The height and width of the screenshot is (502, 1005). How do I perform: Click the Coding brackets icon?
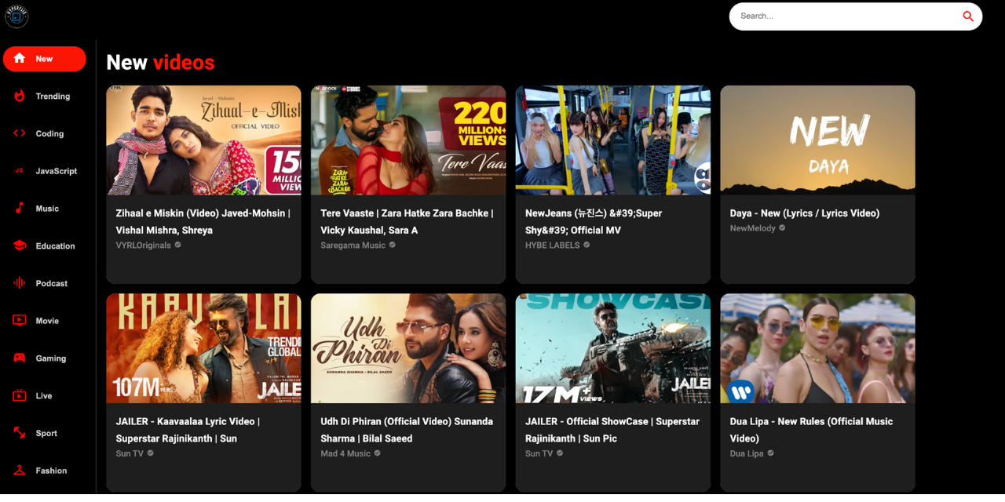pyautogui.click(x=20, y=133)
